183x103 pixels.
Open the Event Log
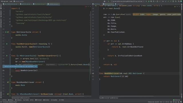(x=176, y=100)
